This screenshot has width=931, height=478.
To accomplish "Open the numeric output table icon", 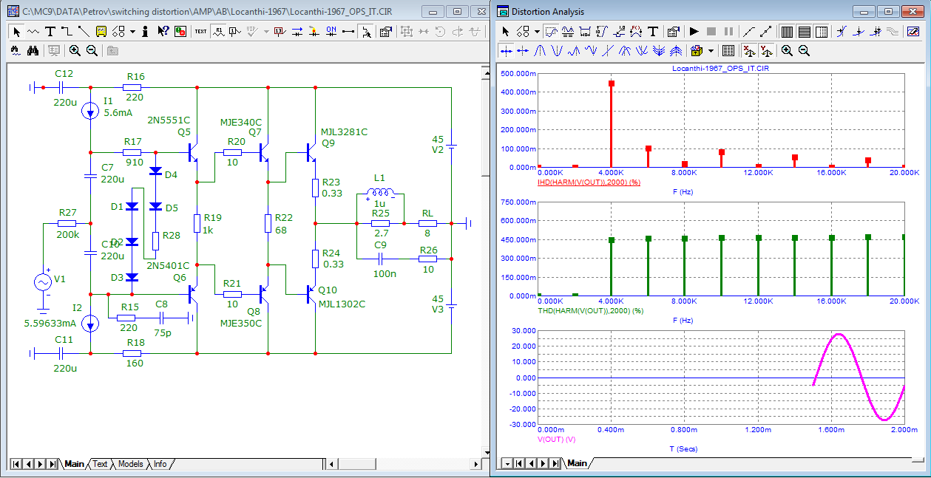I will pos(728,51).
